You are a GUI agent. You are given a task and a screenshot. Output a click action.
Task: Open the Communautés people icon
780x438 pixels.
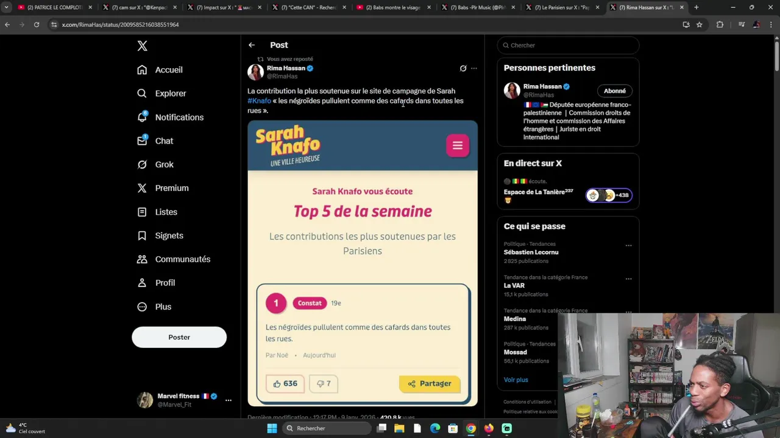coord(142,259)
